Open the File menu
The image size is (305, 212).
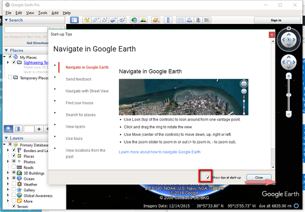[x=8, y=13]
